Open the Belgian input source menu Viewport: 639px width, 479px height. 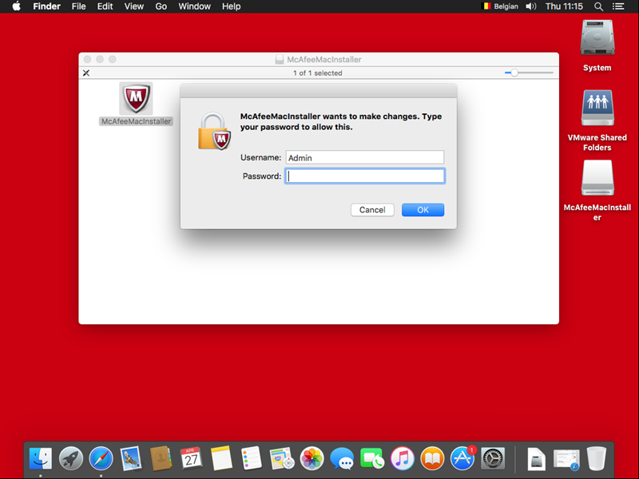(500, 6)
